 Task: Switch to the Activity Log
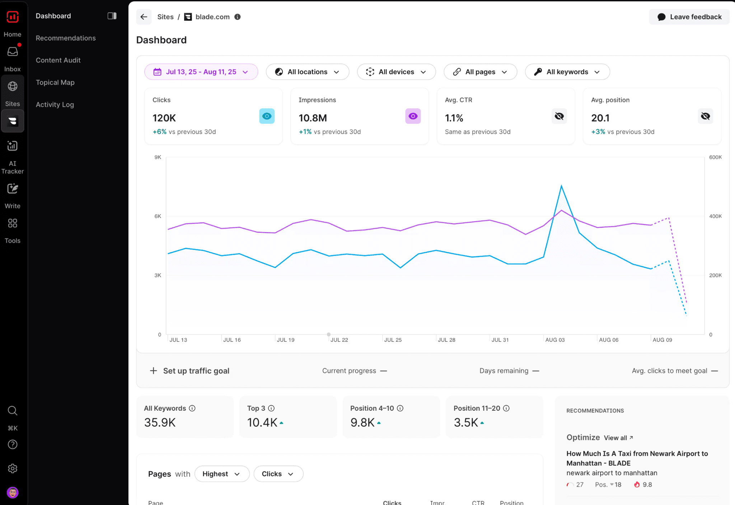coord(55,104)
